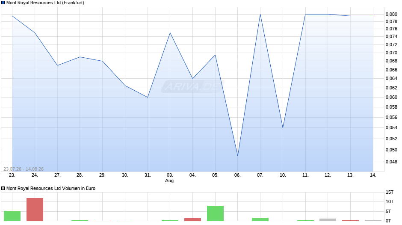Click the price axis value '0,076'
The height and width of the screenshot is (225, 402).
(391, 29)
